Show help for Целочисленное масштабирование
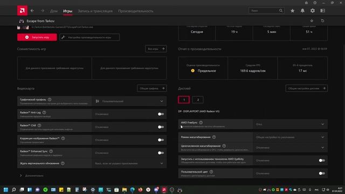The image size is (345, 194). click(224, 146)
